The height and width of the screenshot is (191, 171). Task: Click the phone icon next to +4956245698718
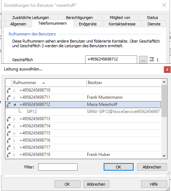click(9, 155)
